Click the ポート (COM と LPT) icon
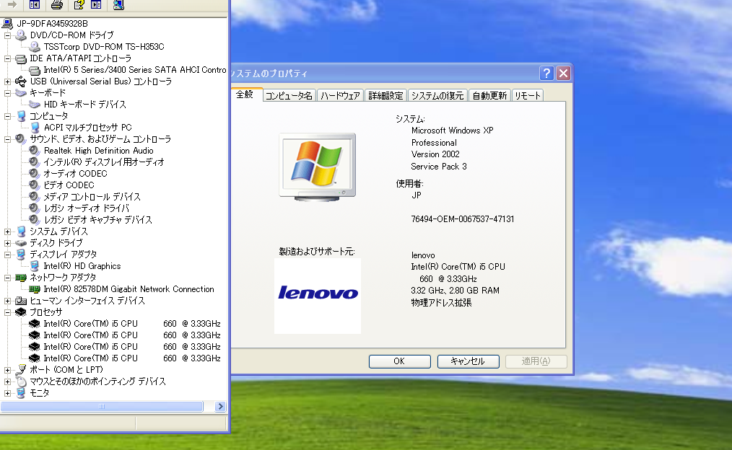 pos(20,370)
